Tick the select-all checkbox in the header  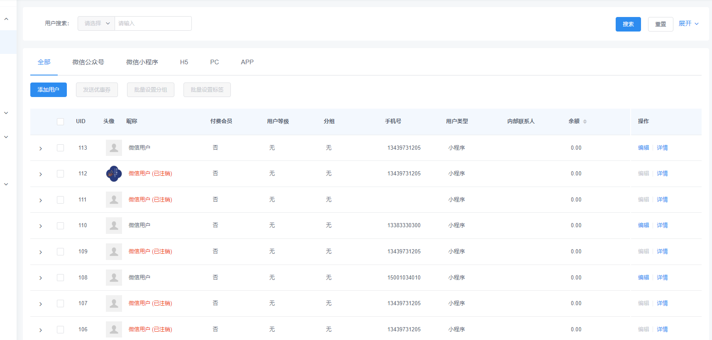pos(60,121)
